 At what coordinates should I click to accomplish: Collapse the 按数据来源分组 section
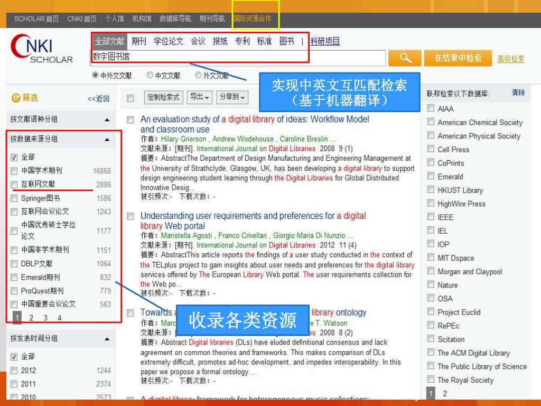107,140
